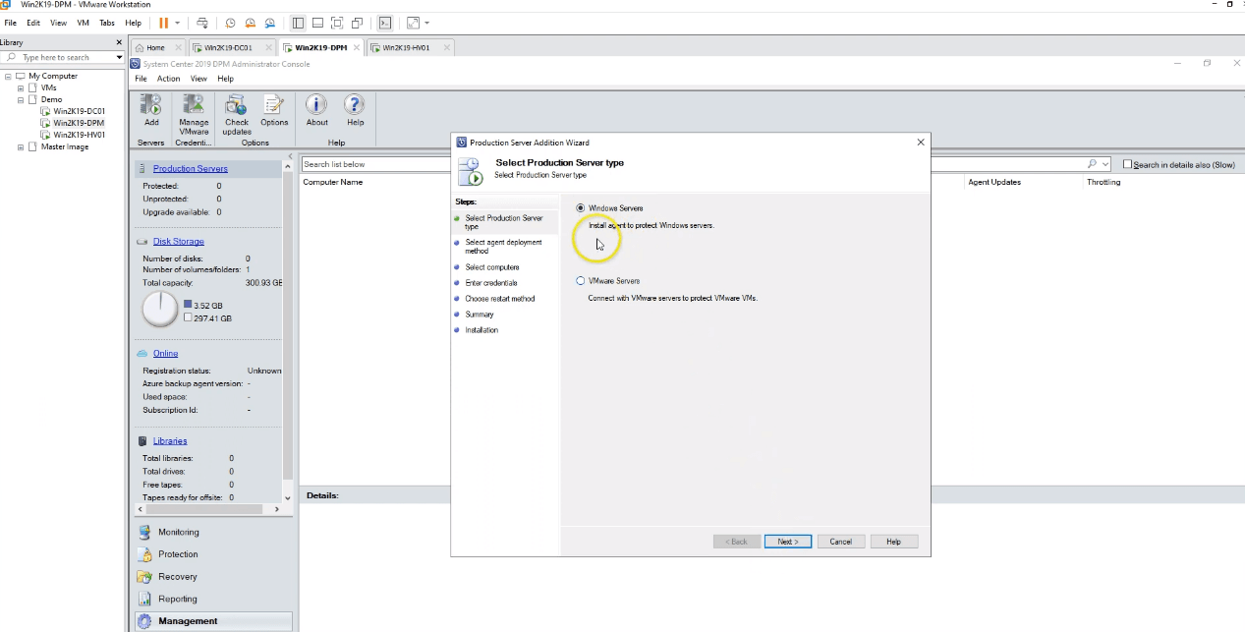Expand the VMs folder node

point(21,87)
